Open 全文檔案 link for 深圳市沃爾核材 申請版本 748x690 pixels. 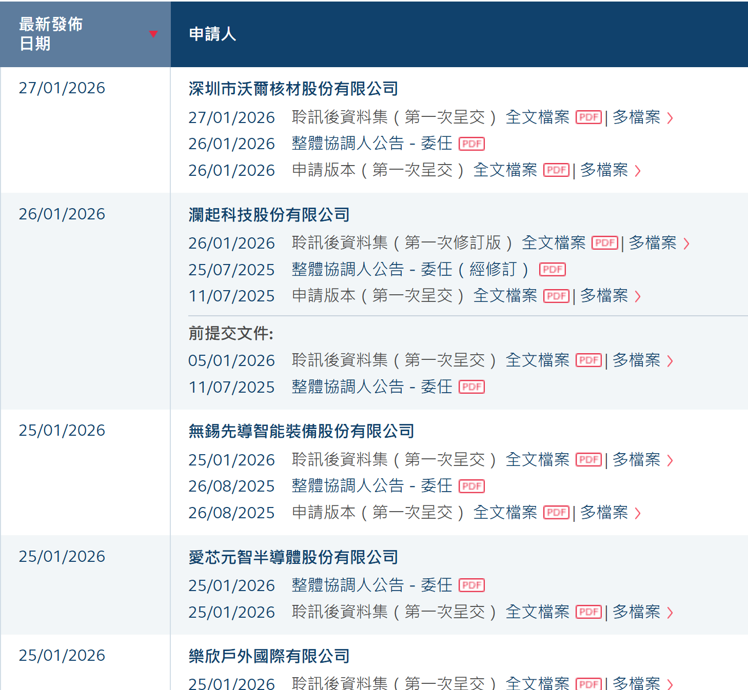505,170
